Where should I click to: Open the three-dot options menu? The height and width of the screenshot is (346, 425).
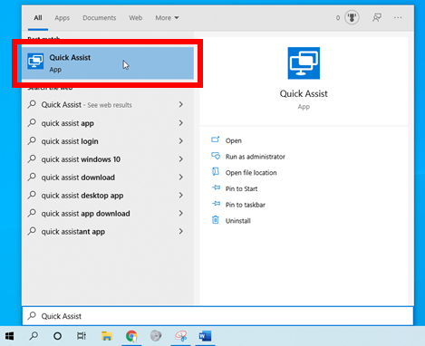click(x=398, y=17)
